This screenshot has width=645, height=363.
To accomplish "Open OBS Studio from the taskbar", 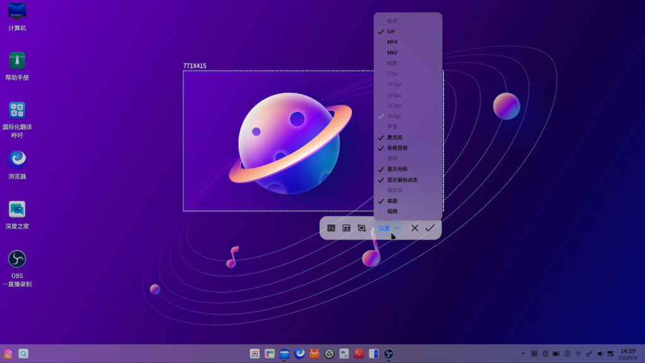I will click(389, 354).
